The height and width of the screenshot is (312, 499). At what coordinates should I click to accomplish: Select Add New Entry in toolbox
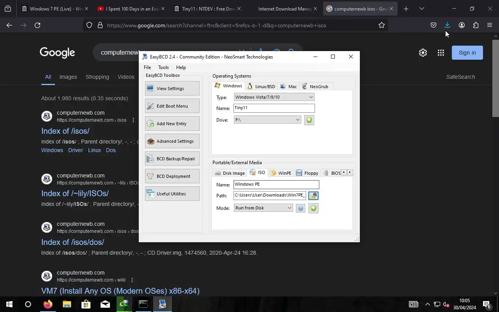(x=172, y=124)
